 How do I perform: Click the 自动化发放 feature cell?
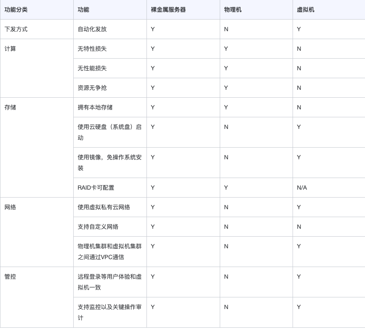92,29
